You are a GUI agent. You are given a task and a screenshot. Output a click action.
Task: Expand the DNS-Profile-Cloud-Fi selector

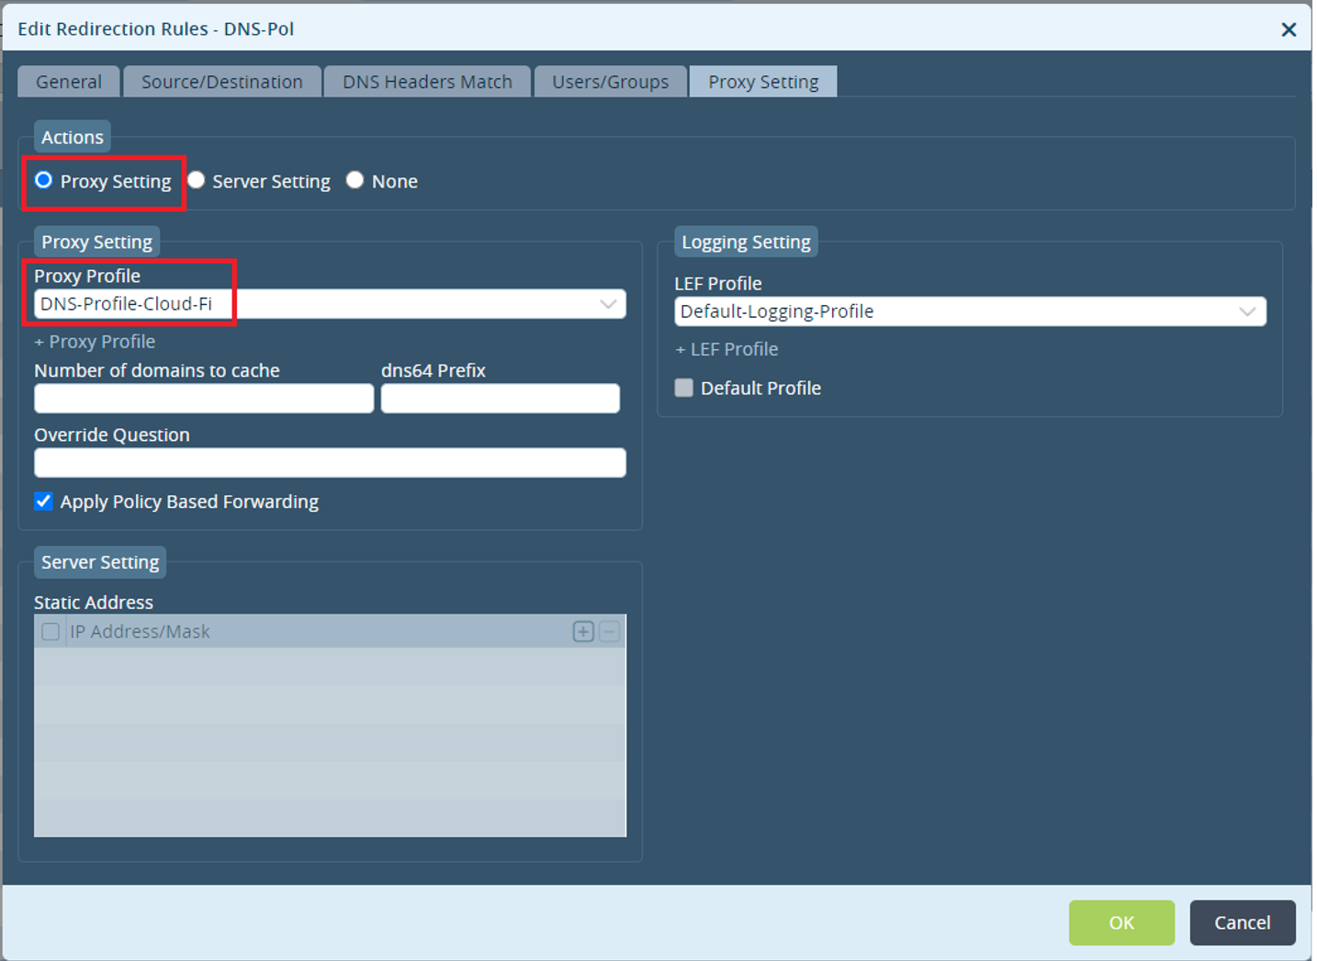[609, 303]
